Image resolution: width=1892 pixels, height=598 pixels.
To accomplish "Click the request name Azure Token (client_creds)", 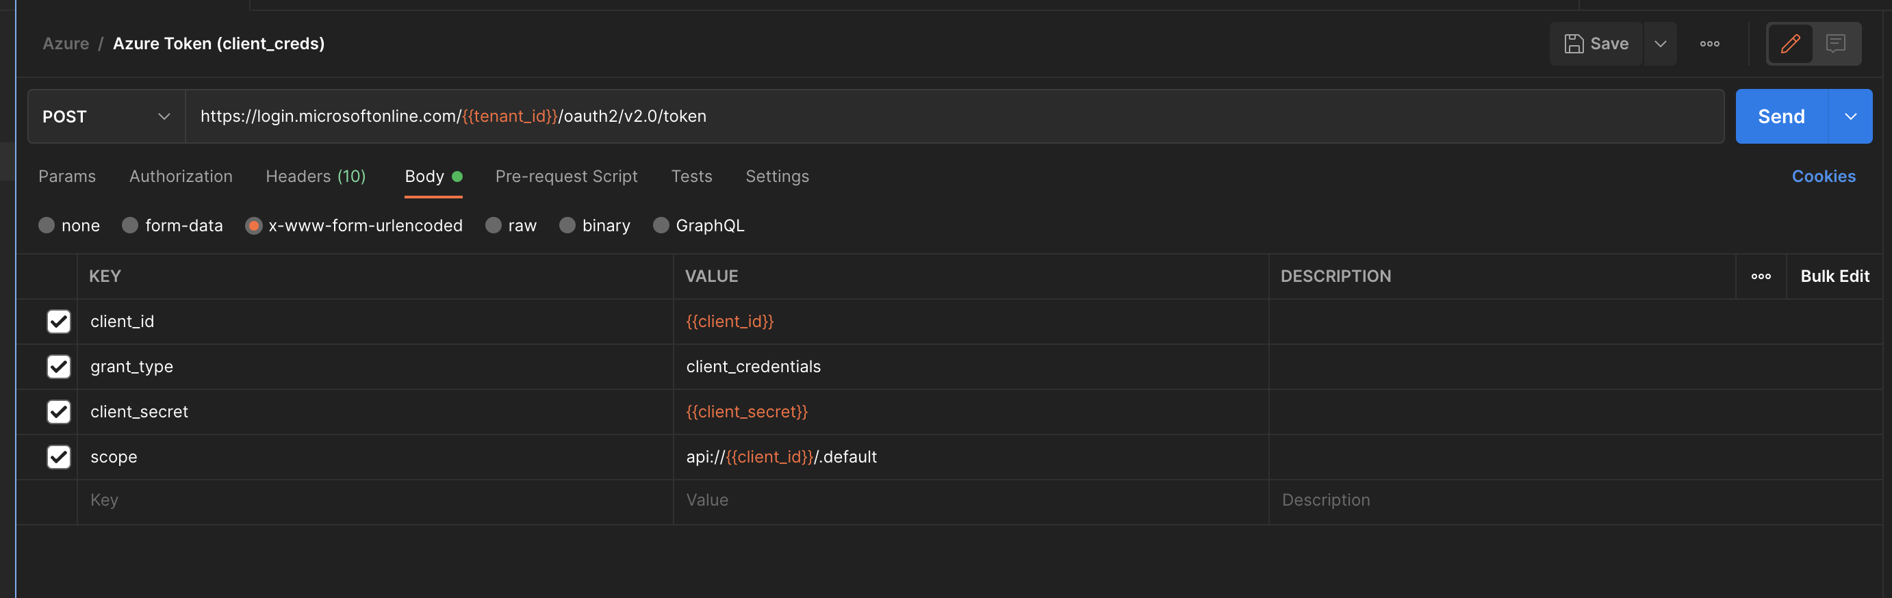I will click(218, 44).
